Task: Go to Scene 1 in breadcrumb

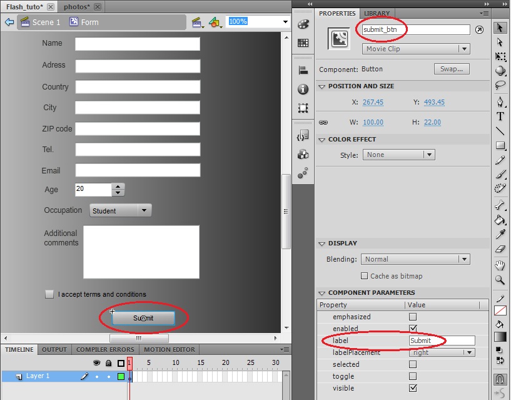Action: click(x=41, y=22)
